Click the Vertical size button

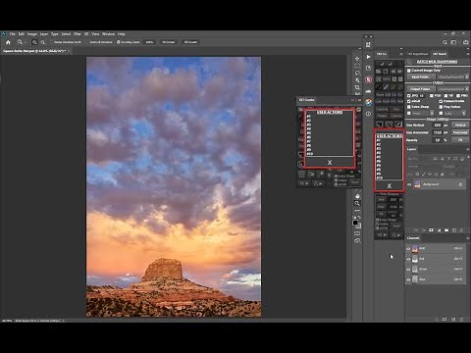point(460,126)
